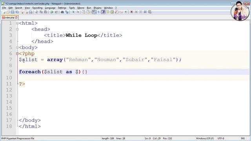This screenshot has height=141, width=251.
Task: Open the Language menu
Action: pyautogui.click(x=50, y=8)
